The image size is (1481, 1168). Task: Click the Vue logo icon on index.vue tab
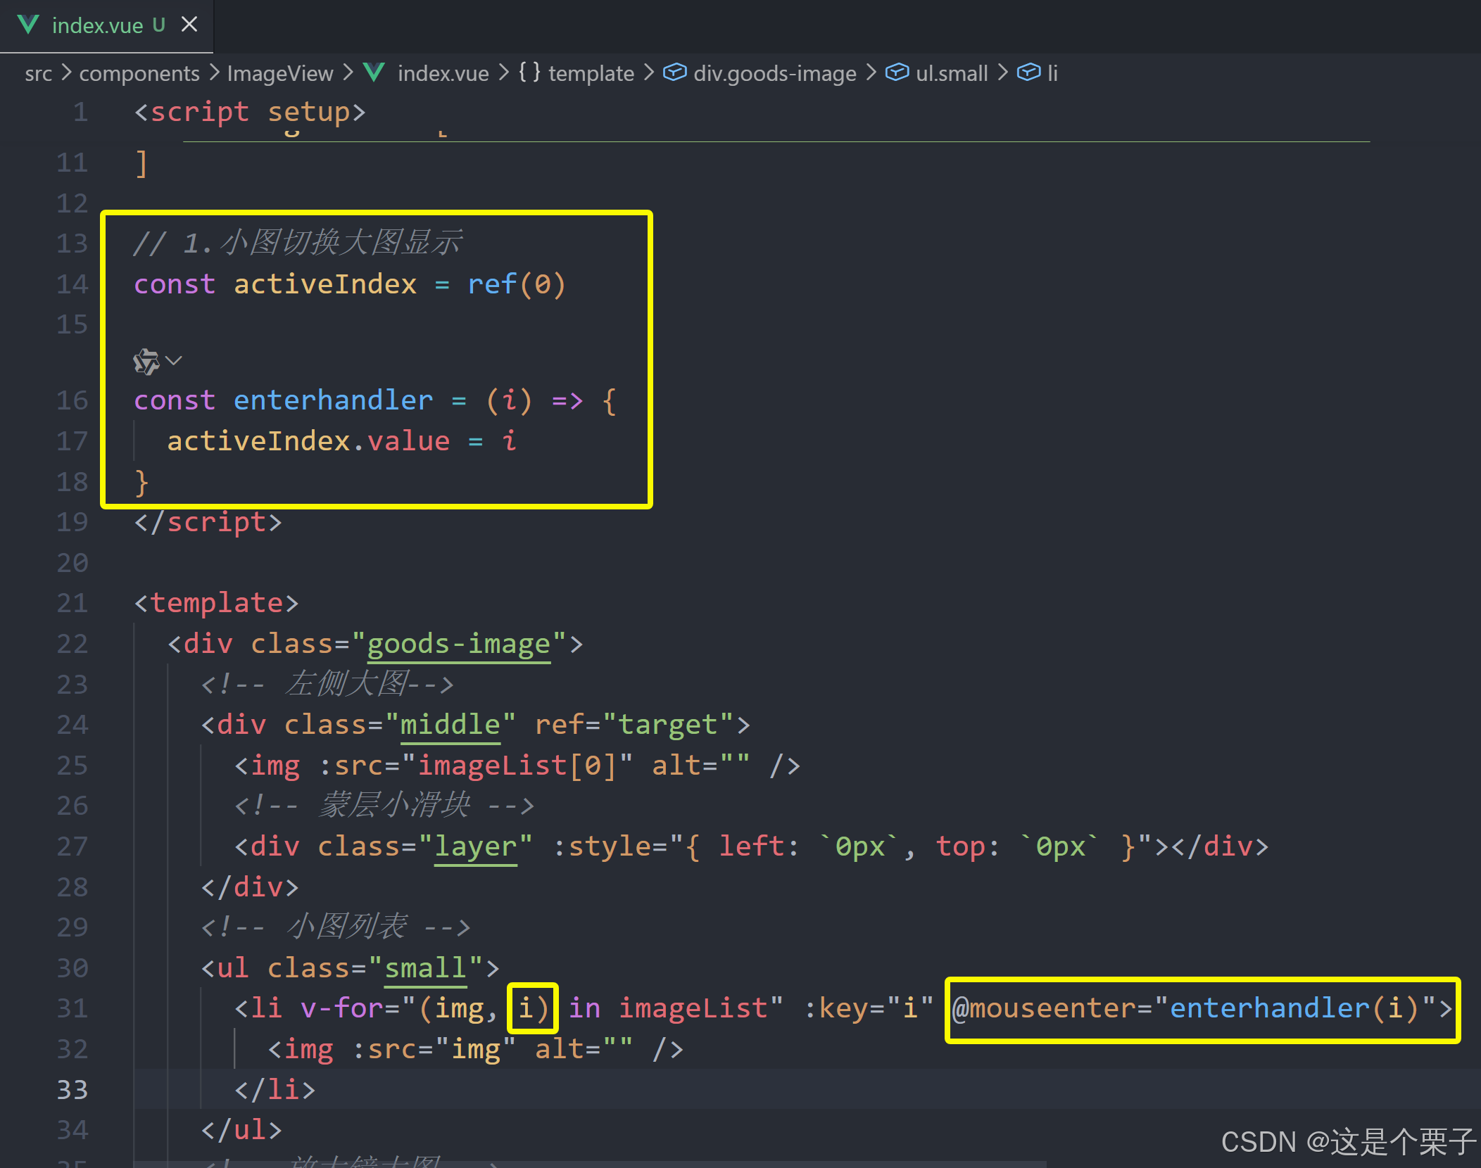coord(28,25)
